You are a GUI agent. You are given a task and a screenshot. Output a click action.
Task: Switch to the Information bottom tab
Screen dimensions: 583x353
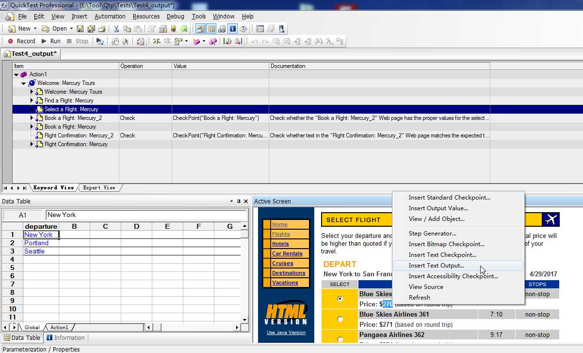pyautogui.click(x=65, y=338)
